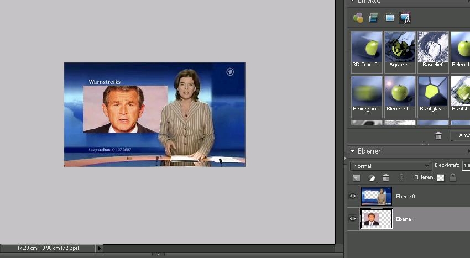Click the tagesschau image on the canvas
This screenshot has height=258, width=470.
point(154,114)
